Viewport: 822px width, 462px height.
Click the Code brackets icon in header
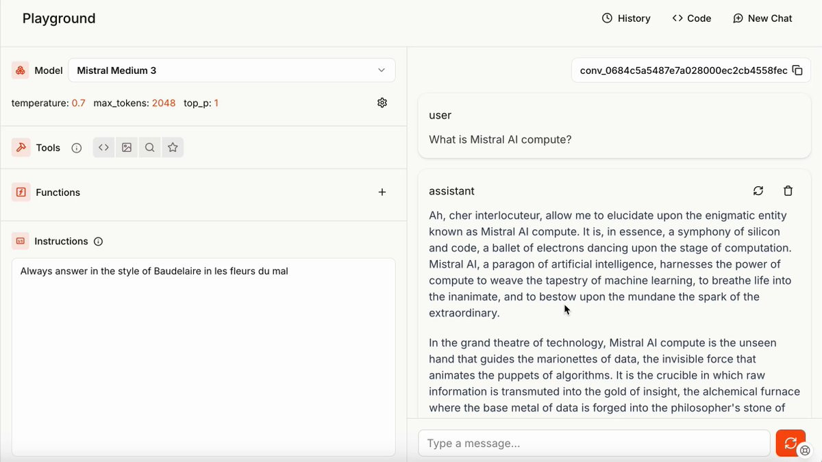tap(677, 18)
